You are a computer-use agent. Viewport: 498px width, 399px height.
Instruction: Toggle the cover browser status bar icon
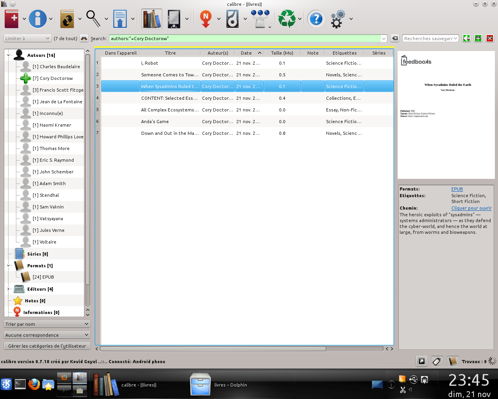coord(422,361)
